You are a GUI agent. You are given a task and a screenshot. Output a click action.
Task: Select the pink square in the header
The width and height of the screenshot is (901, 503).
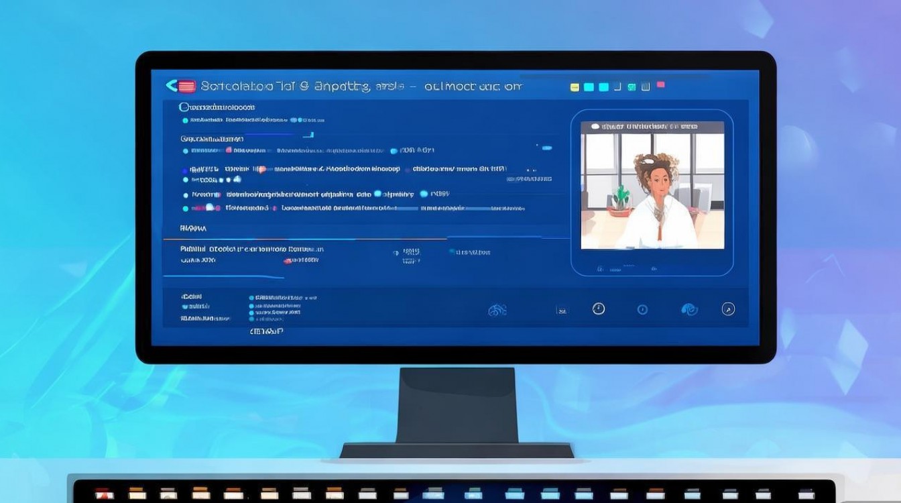tap(661, 85)
